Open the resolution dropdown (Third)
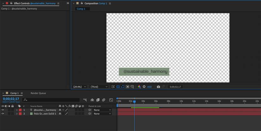This screenshot has height=131, width=261. pos(99,87)
